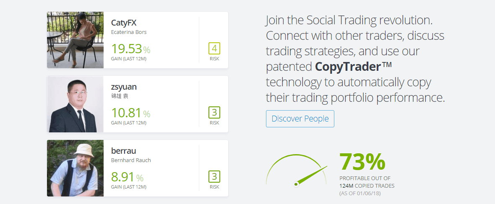Click the risk score 4 badge for CatyFX
495x204 pixels.
coord(214,49)
